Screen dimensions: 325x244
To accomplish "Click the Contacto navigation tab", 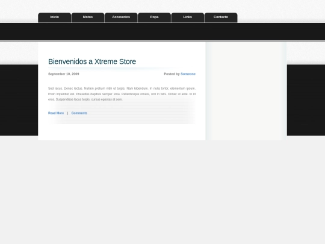I will pyautogui.click(x=221, y=17).
